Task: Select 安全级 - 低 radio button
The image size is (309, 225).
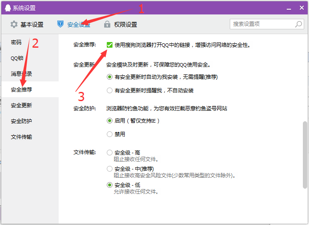Action: [x=109, y=185]
